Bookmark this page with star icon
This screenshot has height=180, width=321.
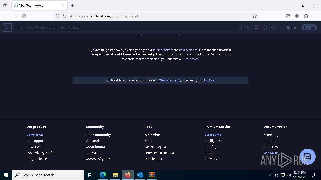tap(255, 16)
